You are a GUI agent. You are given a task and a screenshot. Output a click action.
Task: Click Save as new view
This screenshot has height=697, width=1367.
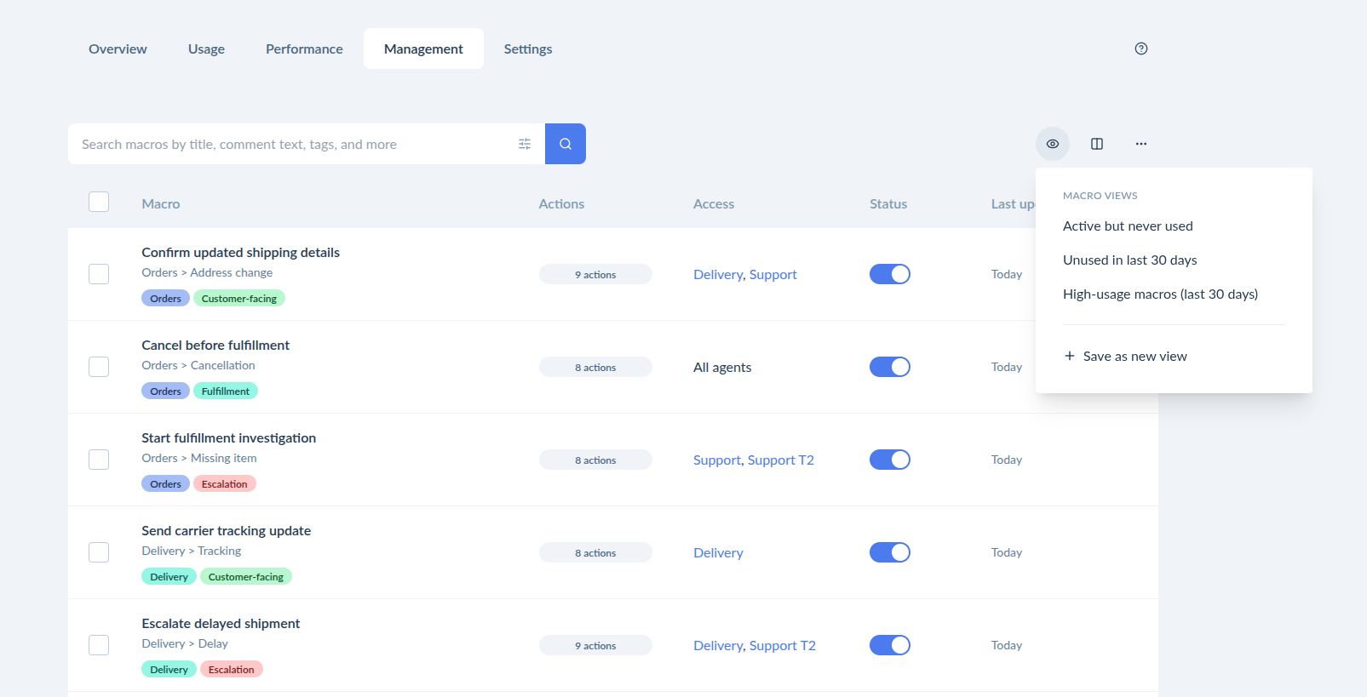click(1126, 357)
